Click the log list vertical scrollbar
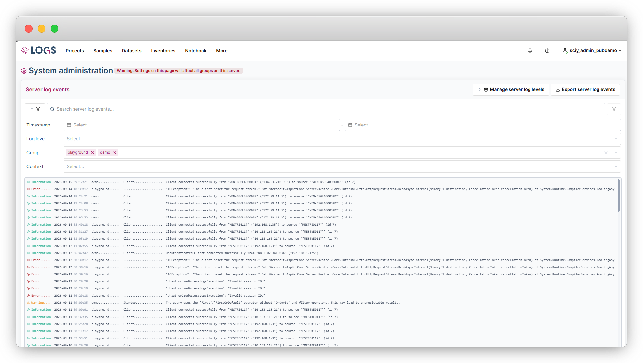 click(618, 196)
